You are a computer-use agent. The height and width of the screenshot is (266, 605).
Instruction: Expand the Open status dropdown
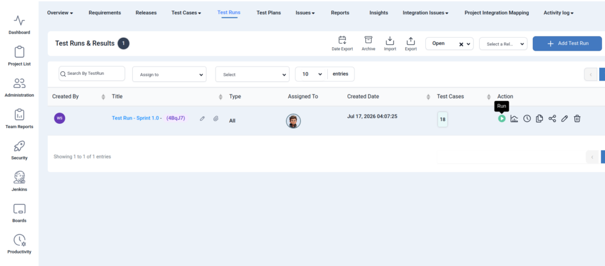click(x=469, y=44)
